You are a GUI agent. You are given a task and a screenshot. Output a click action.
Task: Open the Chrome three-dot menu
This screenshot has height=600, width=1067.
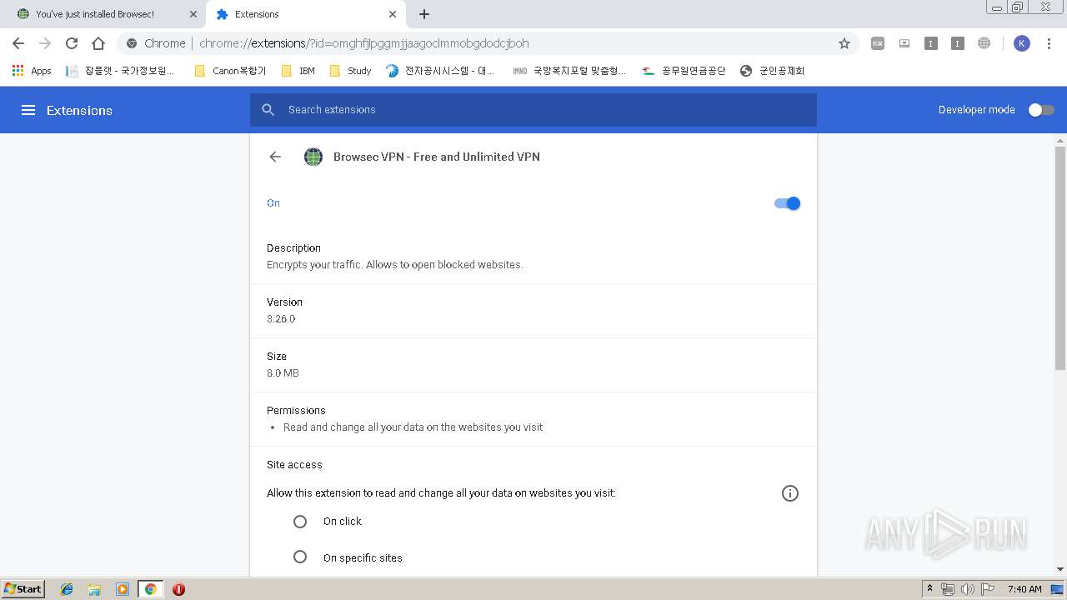pos(1049,43)
